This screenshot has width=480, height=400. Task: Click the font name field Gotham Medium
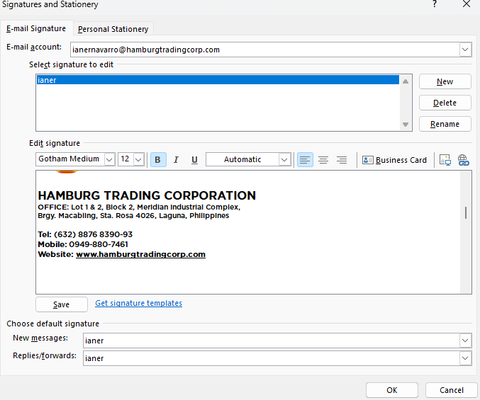[x=70, y=159]
